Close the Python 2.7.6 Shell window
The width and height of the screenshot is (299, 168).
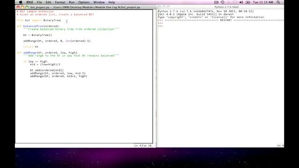click(159, 7)
